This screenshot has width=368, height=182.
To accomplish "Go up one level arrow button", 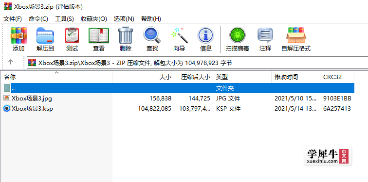I will 11,62.
